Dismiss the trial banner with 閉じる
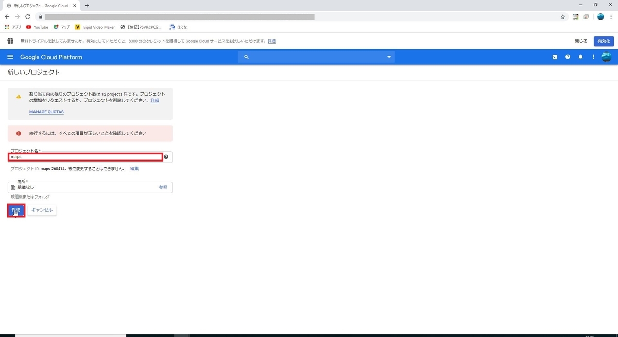This screenshot has width=618, height=337. [581, 41]
